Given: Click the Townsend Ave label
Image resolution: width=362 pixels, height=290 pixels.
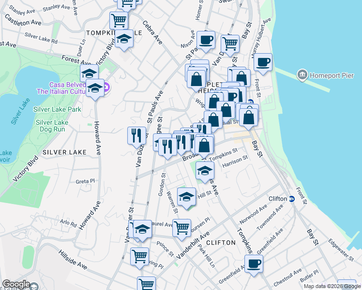Looking at the screenshot, I should coord(270,217).
